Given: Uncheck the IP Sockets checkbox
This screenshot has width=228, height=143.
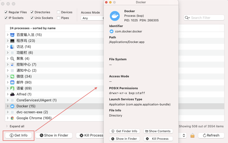Looking at the screenshot, I should pyautogui.click(x=6, y=18).
